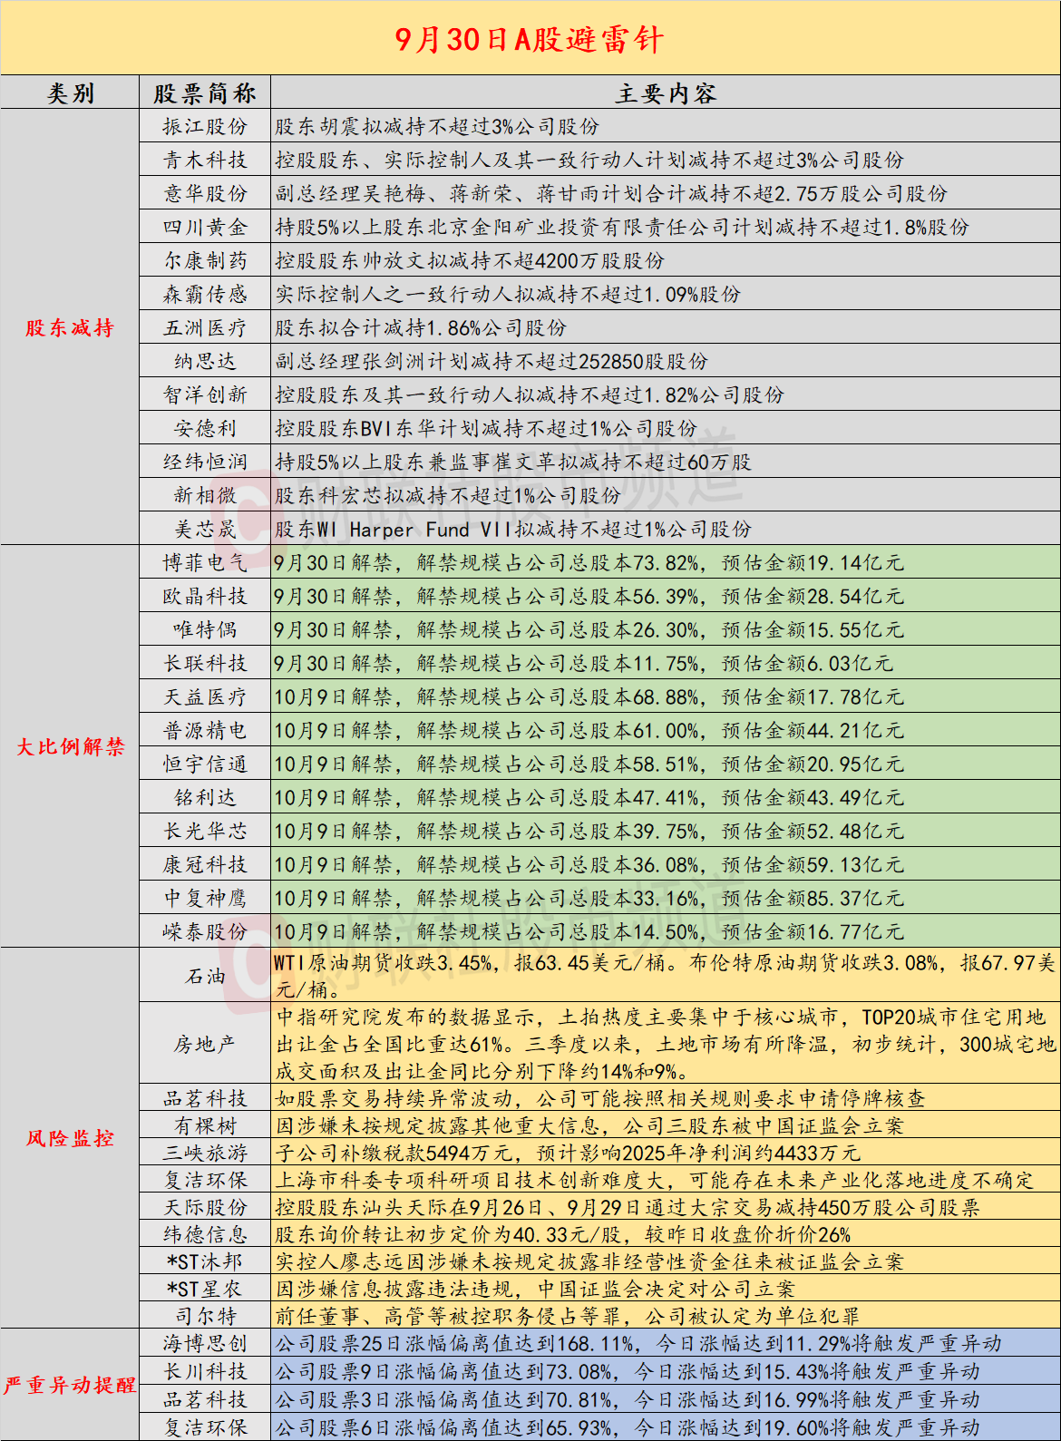The width and height of the screenshot is (1061, 1441).
Task: Select the 股东减持 category cell
Action: [x=70, y=327]
